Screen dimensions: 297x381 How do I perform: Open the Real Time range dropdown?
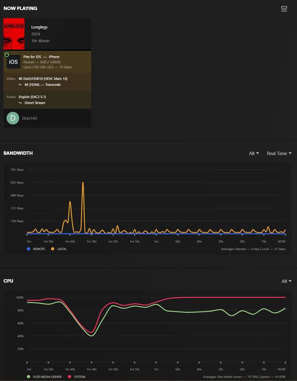pos(279,153)
